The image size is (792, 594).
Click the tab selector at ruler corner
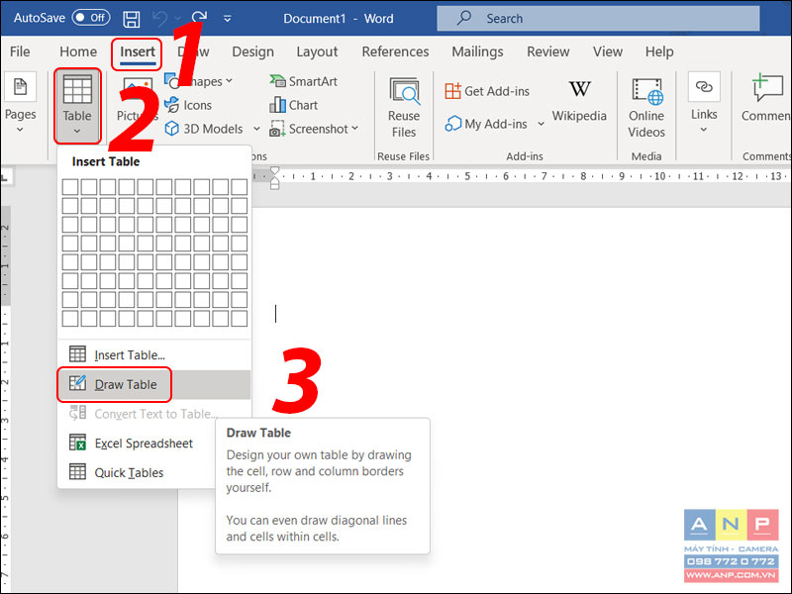point(5,177)
